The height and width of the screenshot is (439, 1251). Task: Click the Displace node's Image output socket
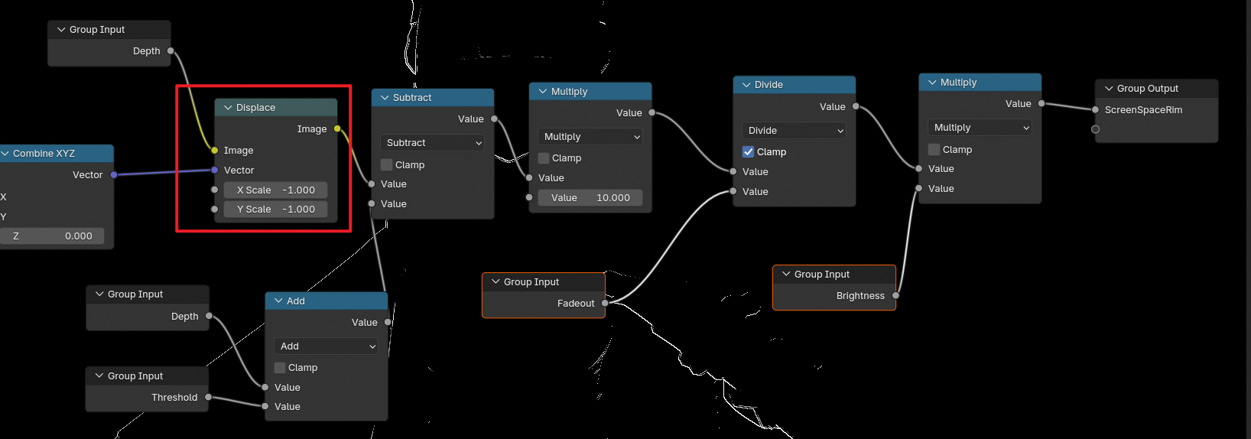337,128
